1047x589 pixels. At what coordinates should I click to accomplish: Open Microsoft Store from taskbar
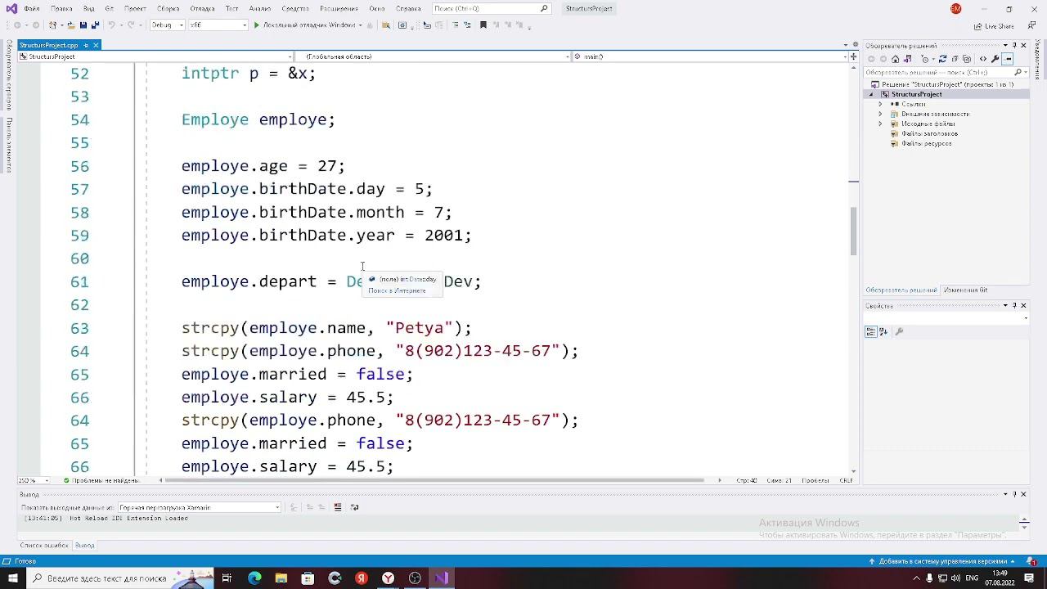pyautogui.click(x=308, y=578)
